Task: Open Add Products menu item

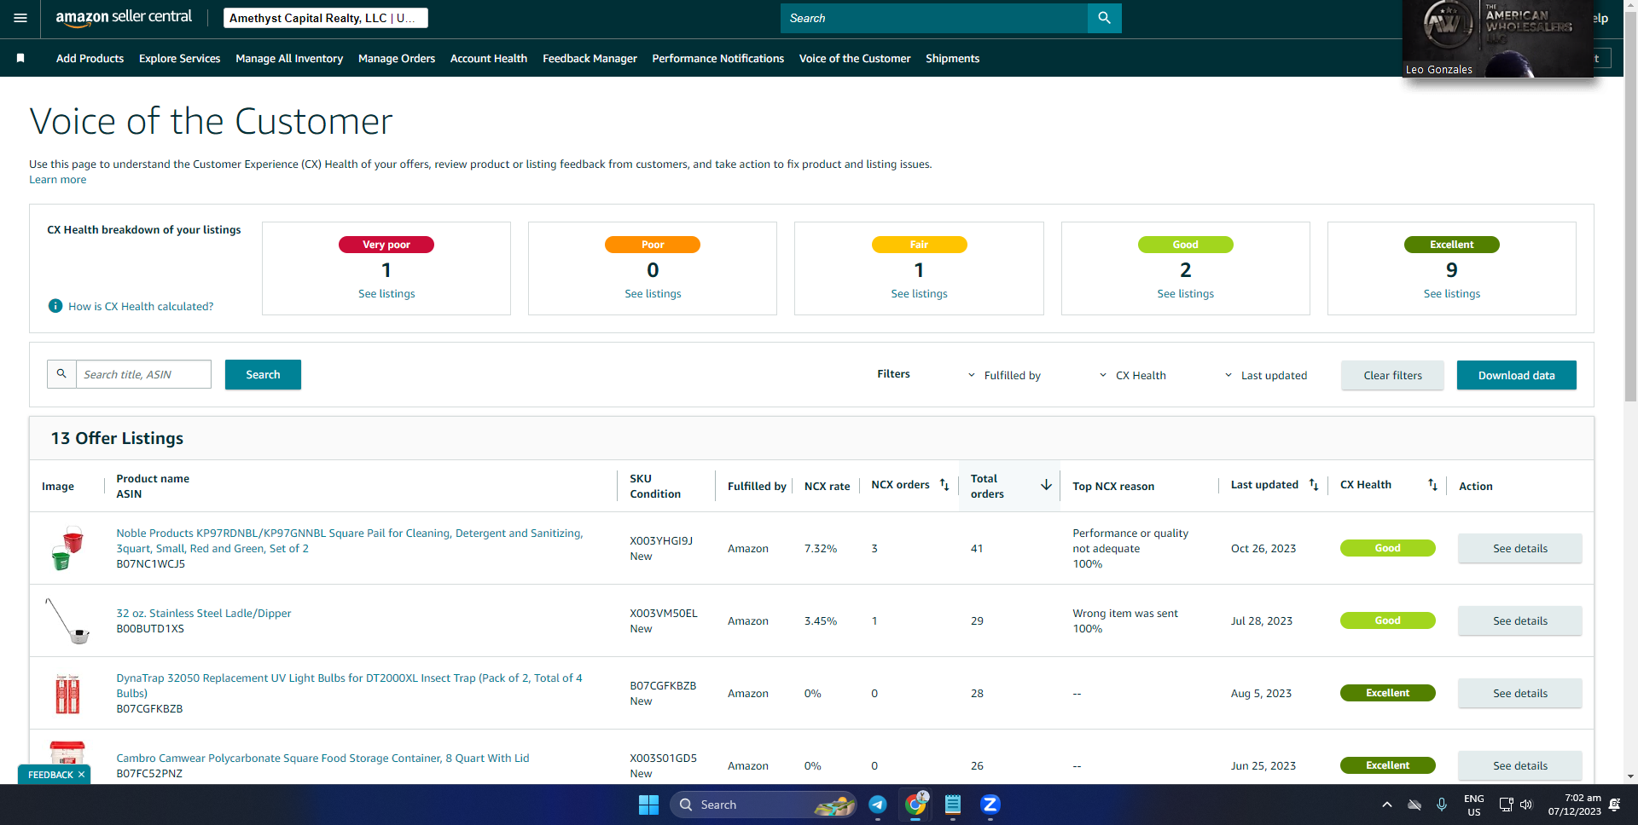Action: tap(90, 58)
